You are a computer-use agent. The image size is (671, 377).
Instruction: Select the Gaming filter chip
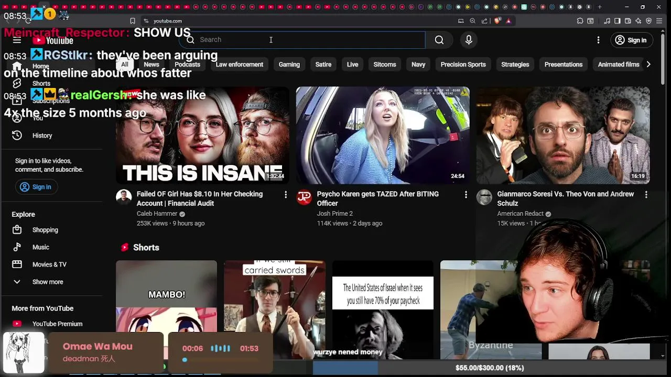pyautogui.click(x=289, y=64)
